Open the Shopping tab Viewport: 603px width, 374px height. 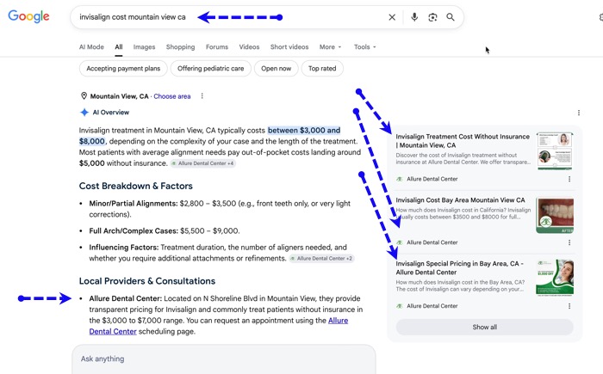tap(180, 46)
